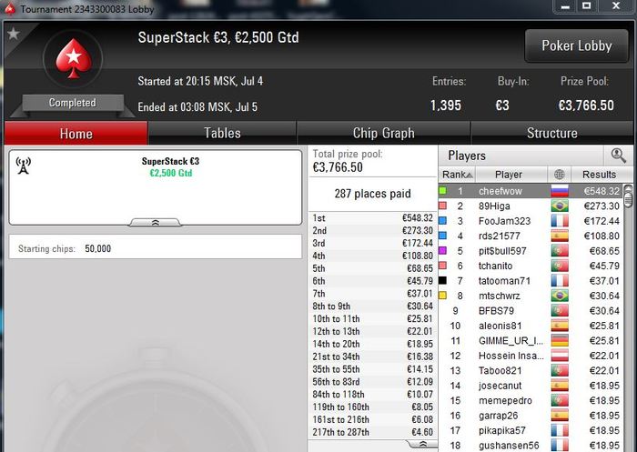The image size is (637, 452).
Task: Click the PokerStars red spade logo
Action: [x=73, y=59]
